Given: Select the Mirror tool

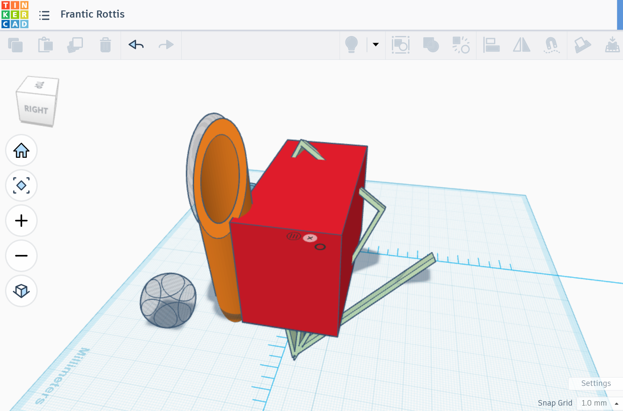Looking at the screenshot, I should tap(522, 45).
